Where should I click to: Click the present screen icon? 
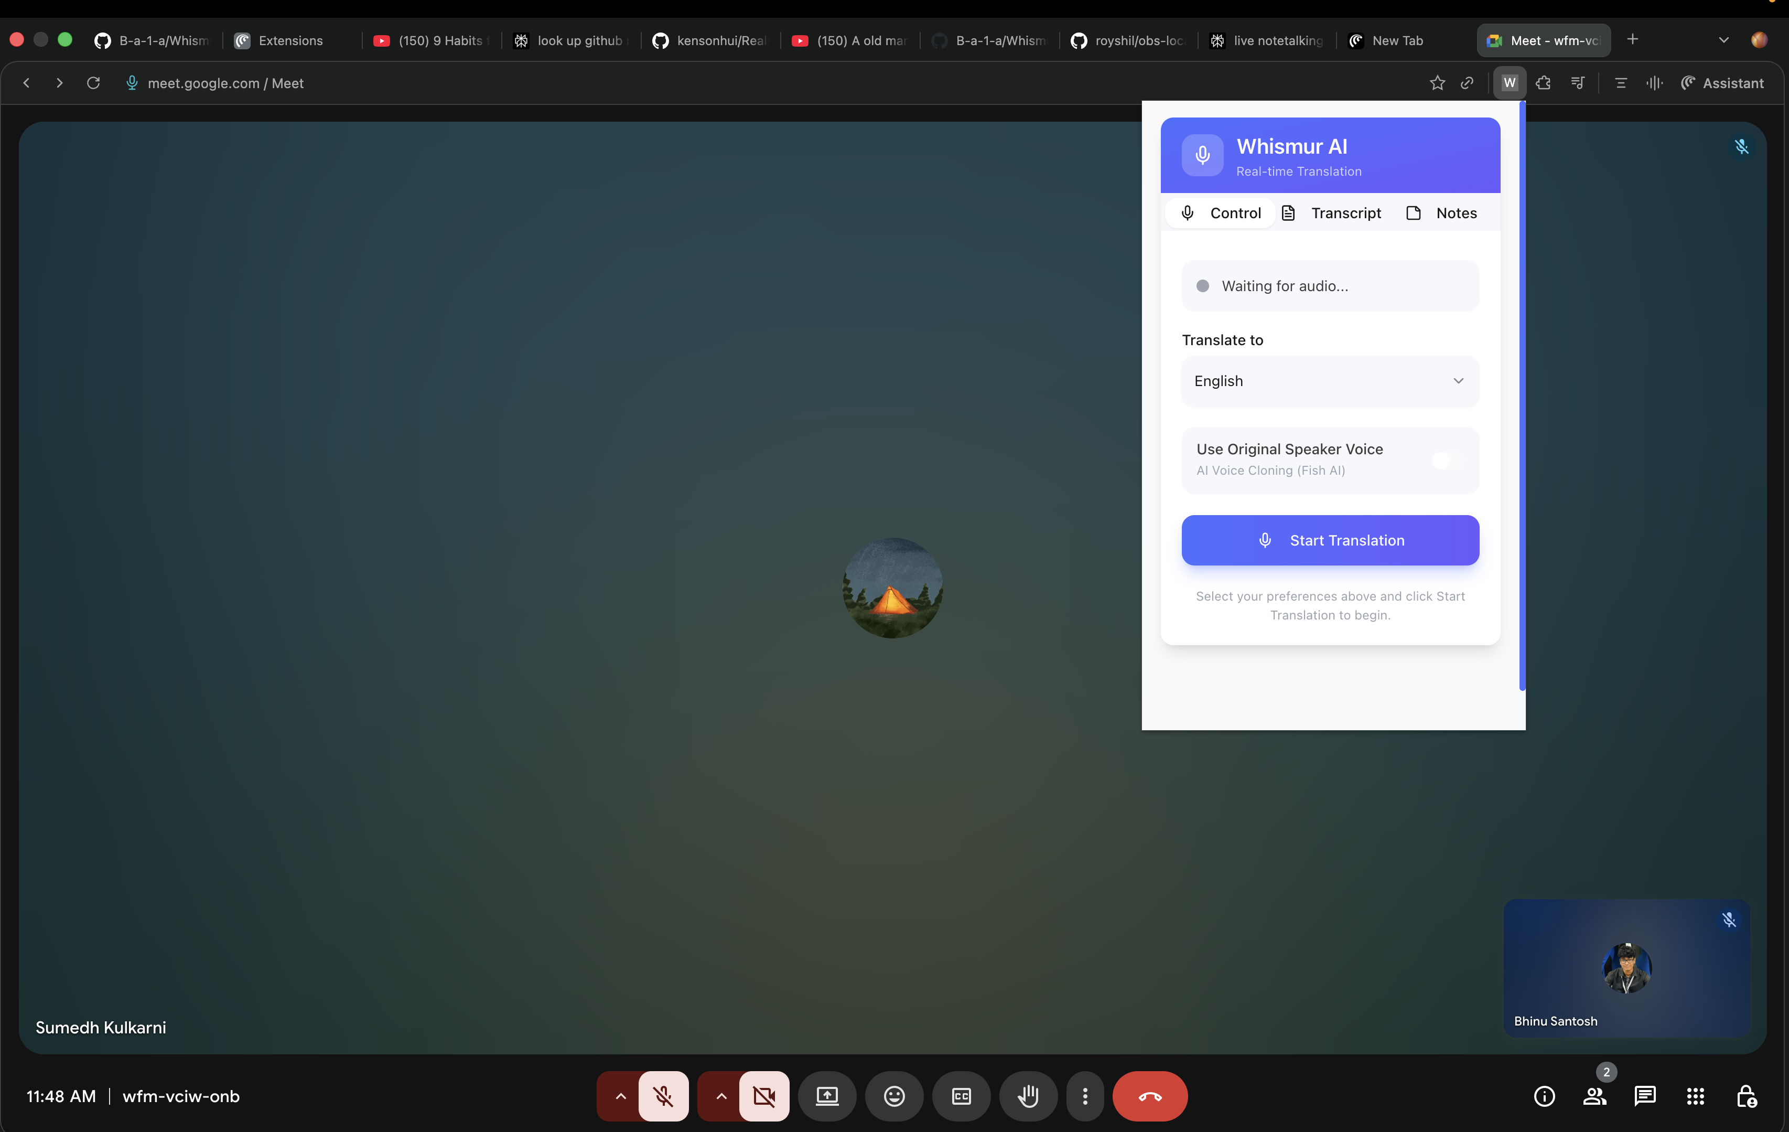826,1096
